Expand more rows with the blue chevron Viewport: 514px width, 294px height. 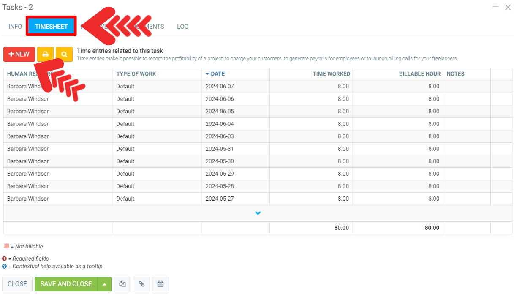point(258,213)
